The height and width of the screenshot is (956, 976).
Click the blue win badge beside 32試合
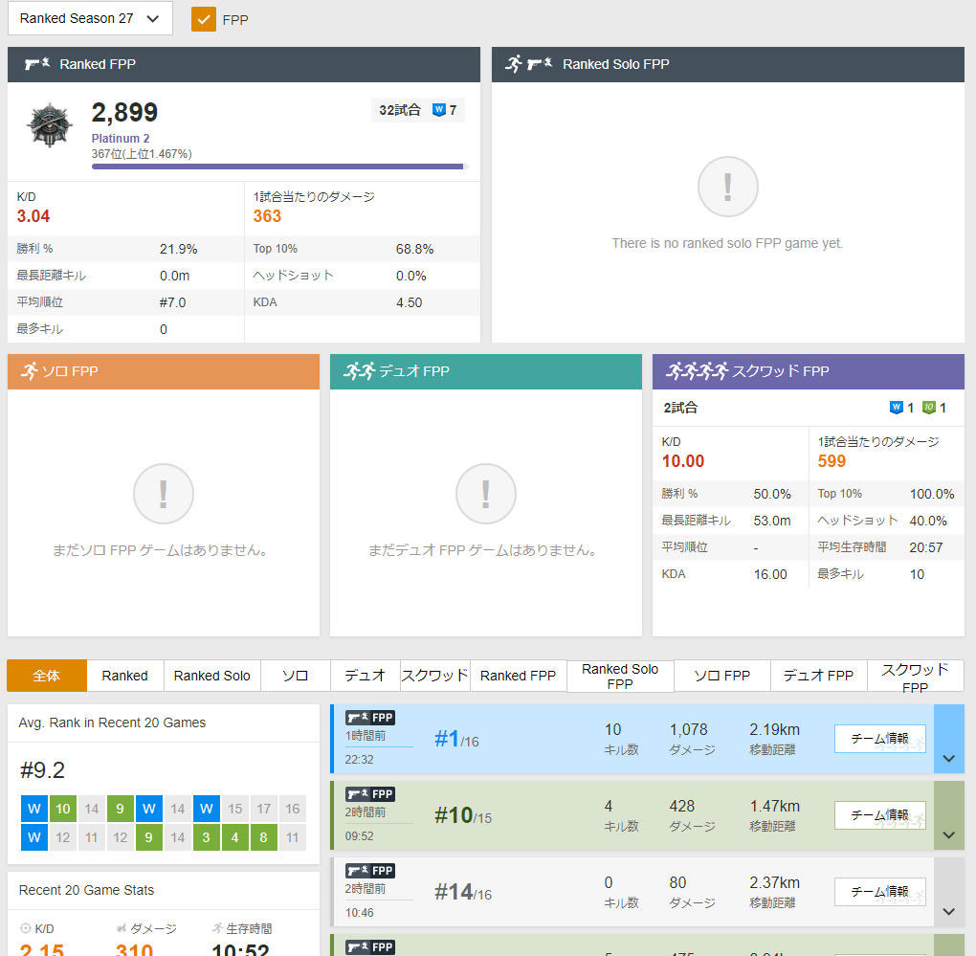[x=439, y=110]
